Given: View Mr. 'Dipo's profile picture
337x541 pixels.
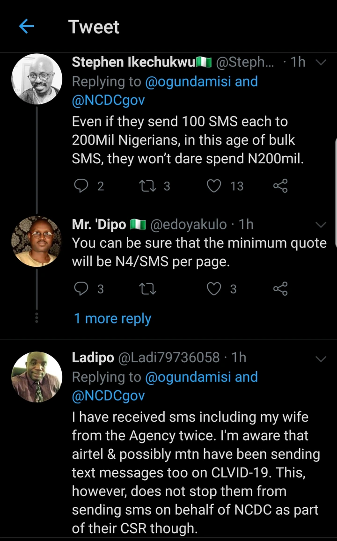Looking at the screenshot, I should [37, 241].
